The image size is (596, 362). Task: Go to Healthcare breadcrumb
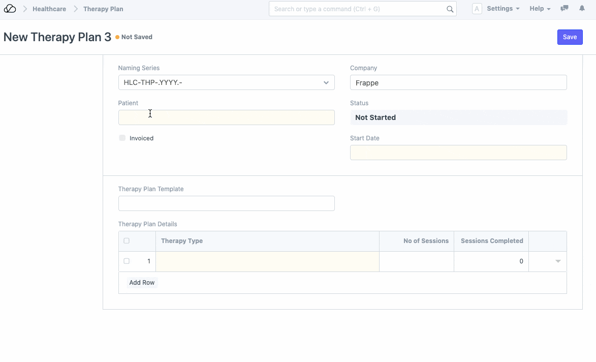click(x=49, y=9)
